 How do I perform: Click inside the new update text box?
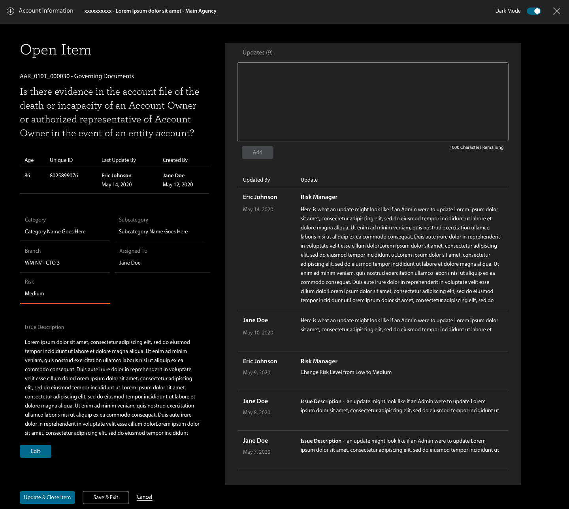coord(373,101)
